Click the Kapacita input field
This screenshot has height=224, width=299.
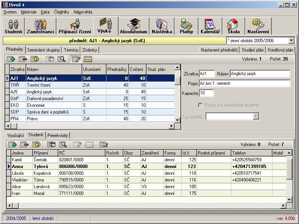click(x=207, y=93)
